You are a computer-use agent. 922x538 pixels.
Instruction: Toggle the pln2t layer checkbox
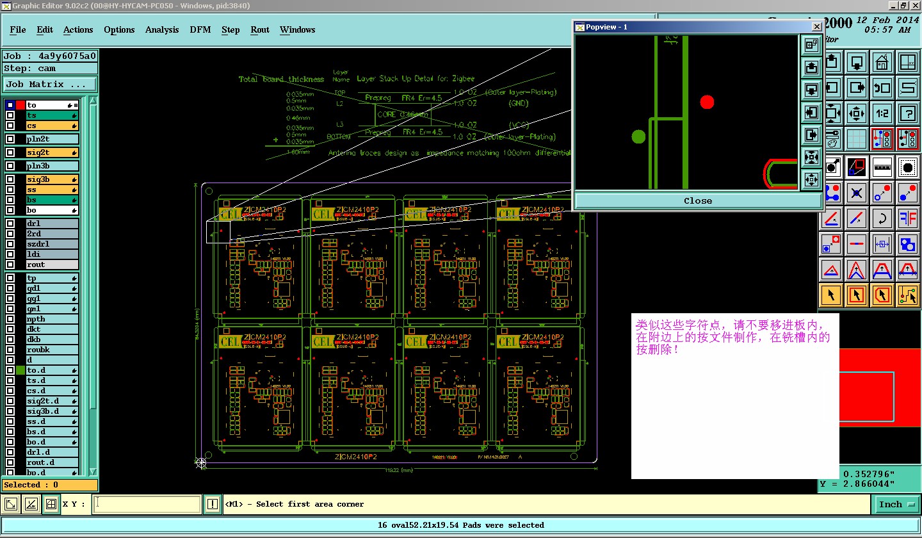coord(10,139)
